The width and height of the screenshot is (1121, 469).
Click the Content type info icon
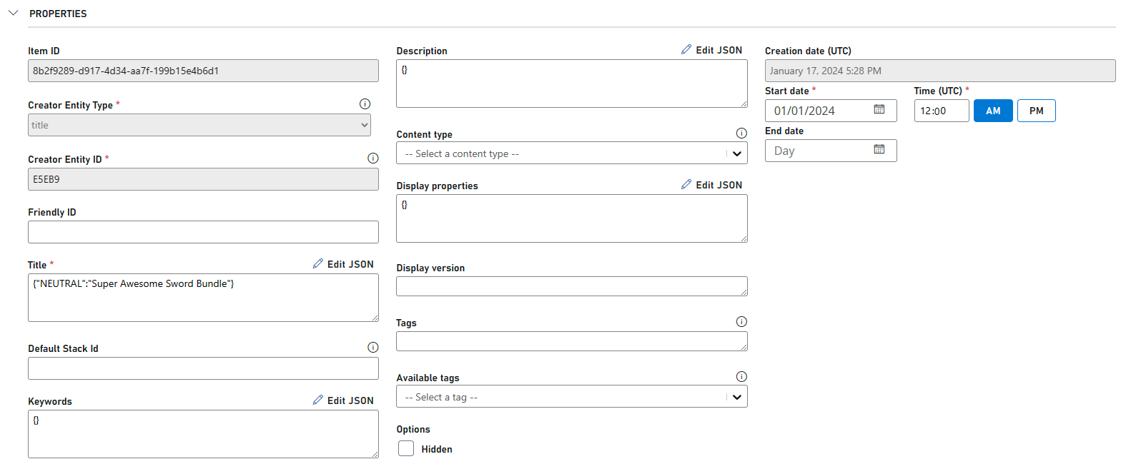[741, 133]
